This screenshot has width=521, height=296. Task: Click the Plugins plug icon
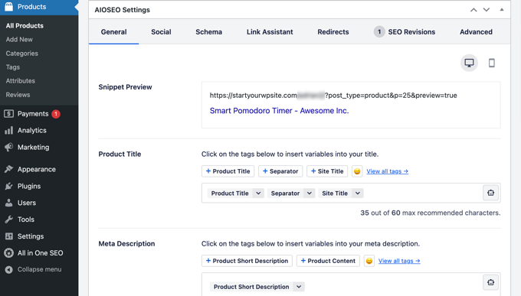coord(9,186)
